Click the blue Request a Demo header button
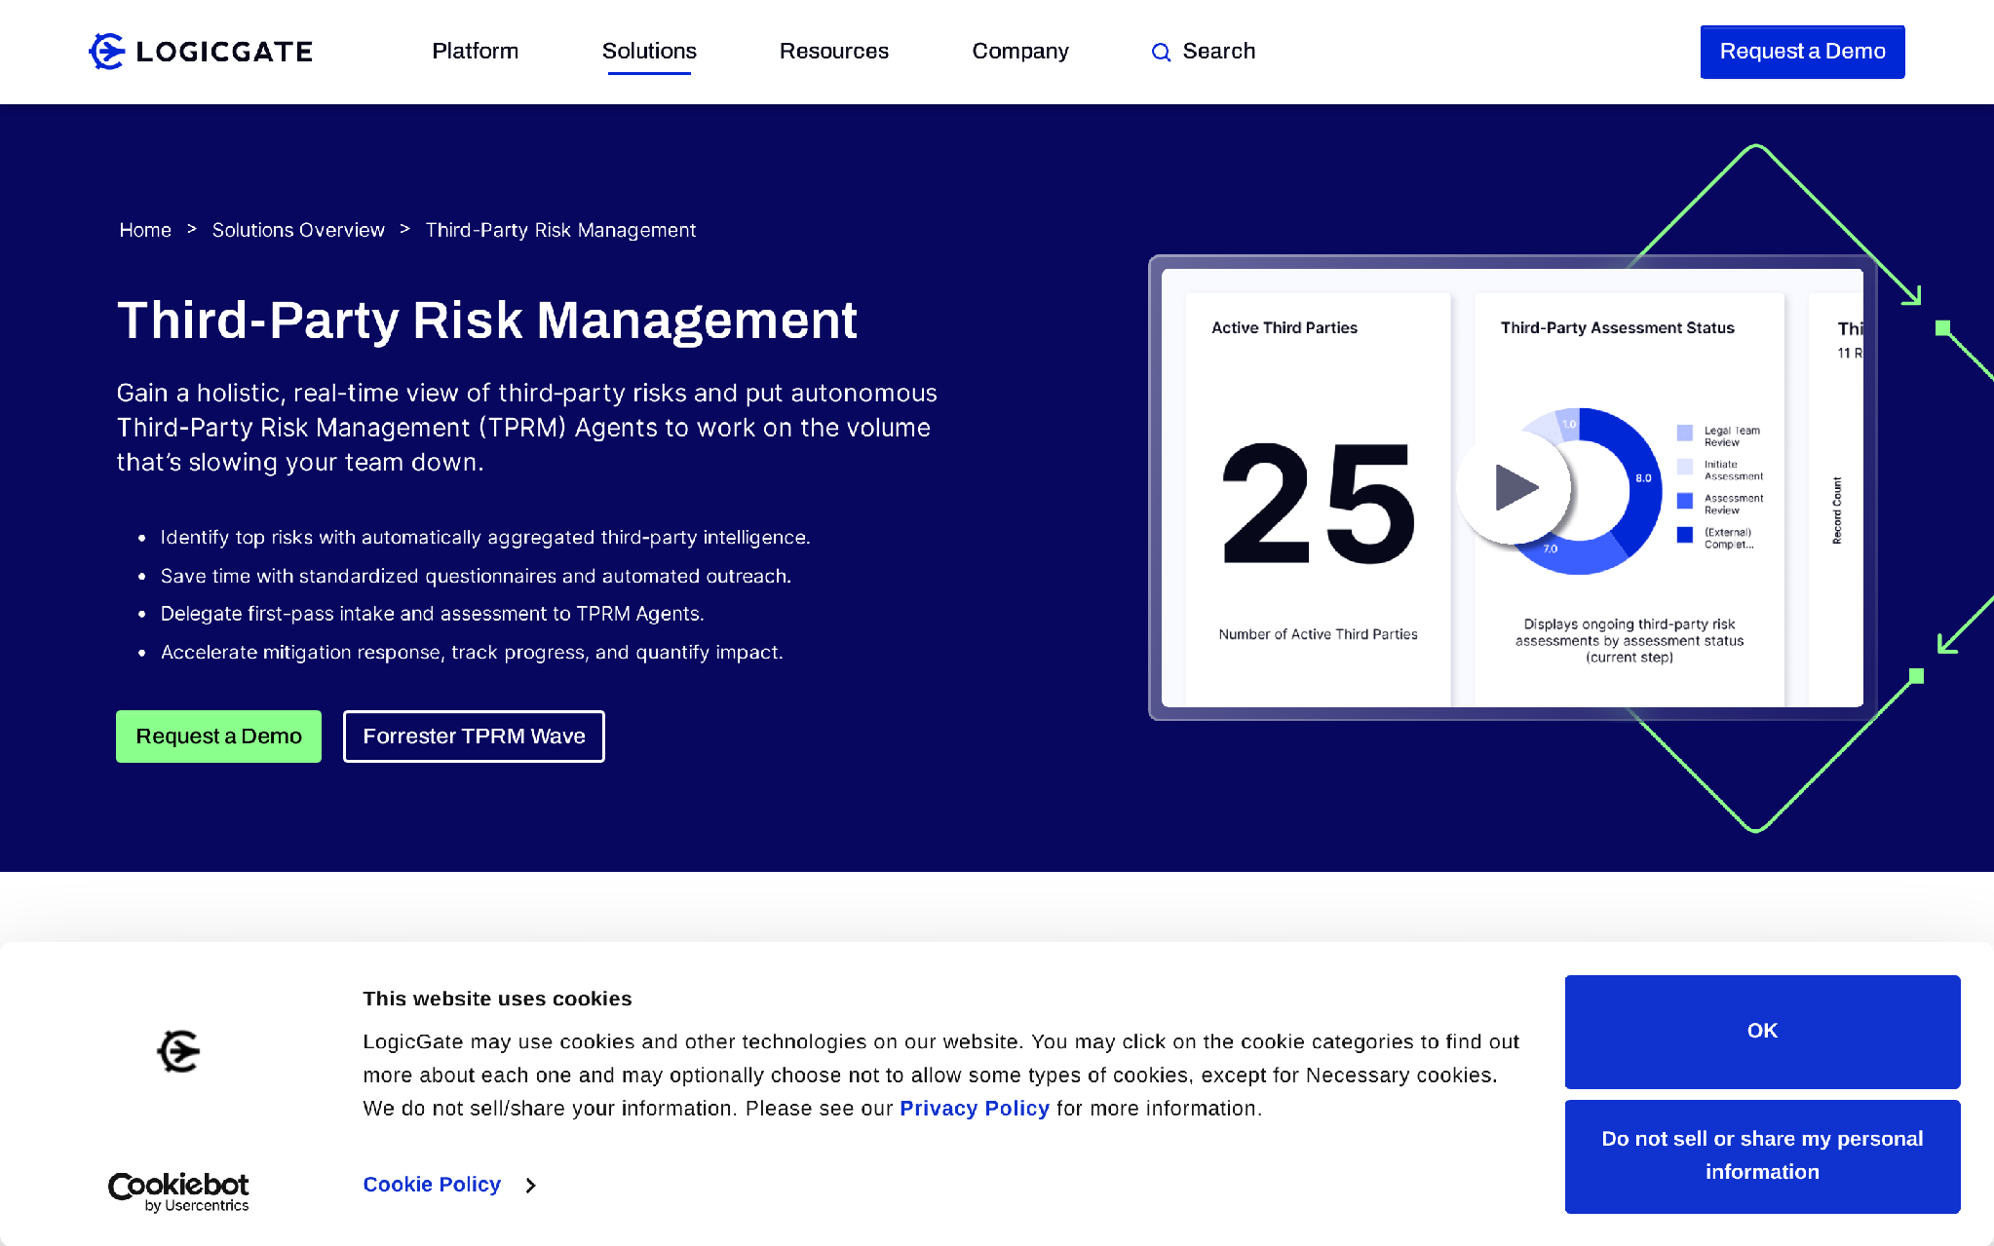The image size is (1994, 1246). tap(1802, 52)
